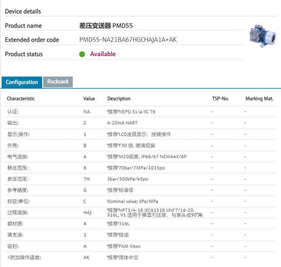This screenshot has width=281, height=267.
Task: Select the 认证 characteristic row label
Action: coord(13,112)
